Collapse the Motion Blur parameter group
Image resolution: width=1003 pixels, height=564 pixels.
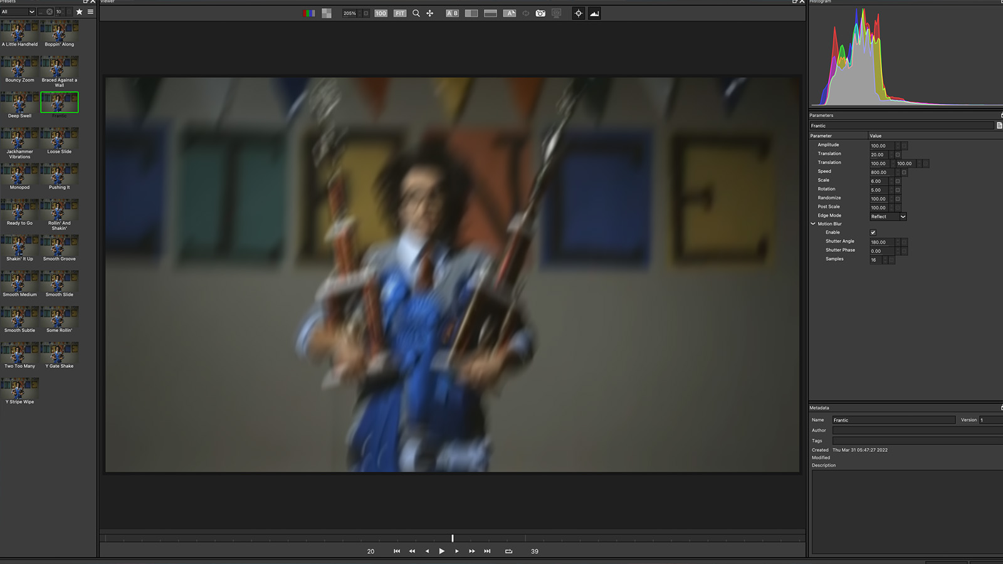[x=813, y=224]
